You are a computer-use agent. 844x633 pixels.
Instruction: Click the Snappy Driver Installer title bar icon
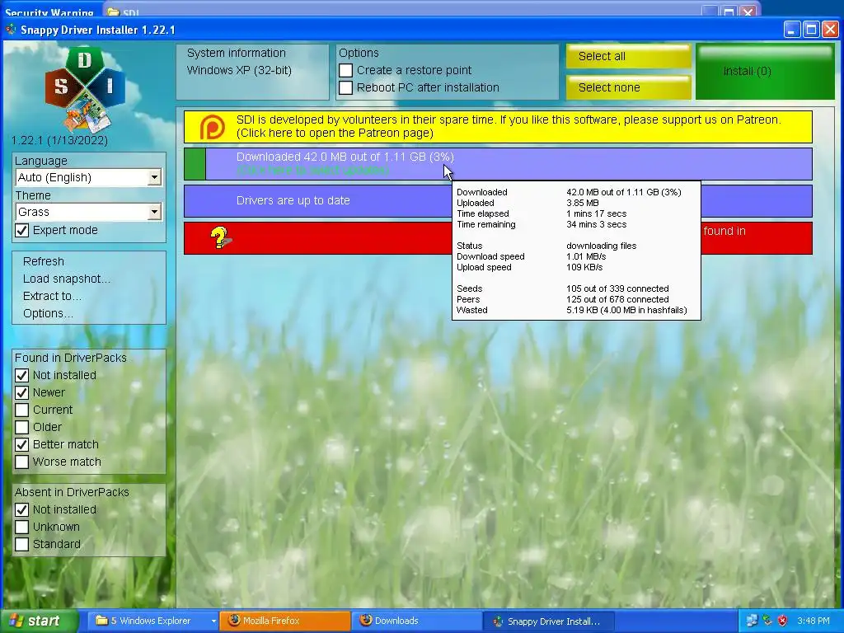click(x=11, y=30)
